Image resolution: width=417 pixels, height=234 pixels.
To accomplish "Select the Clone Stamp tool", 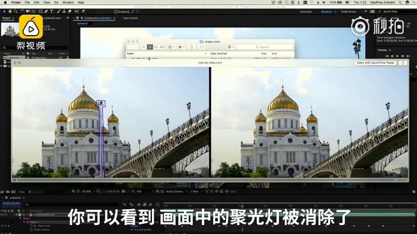I will (64, 11).
